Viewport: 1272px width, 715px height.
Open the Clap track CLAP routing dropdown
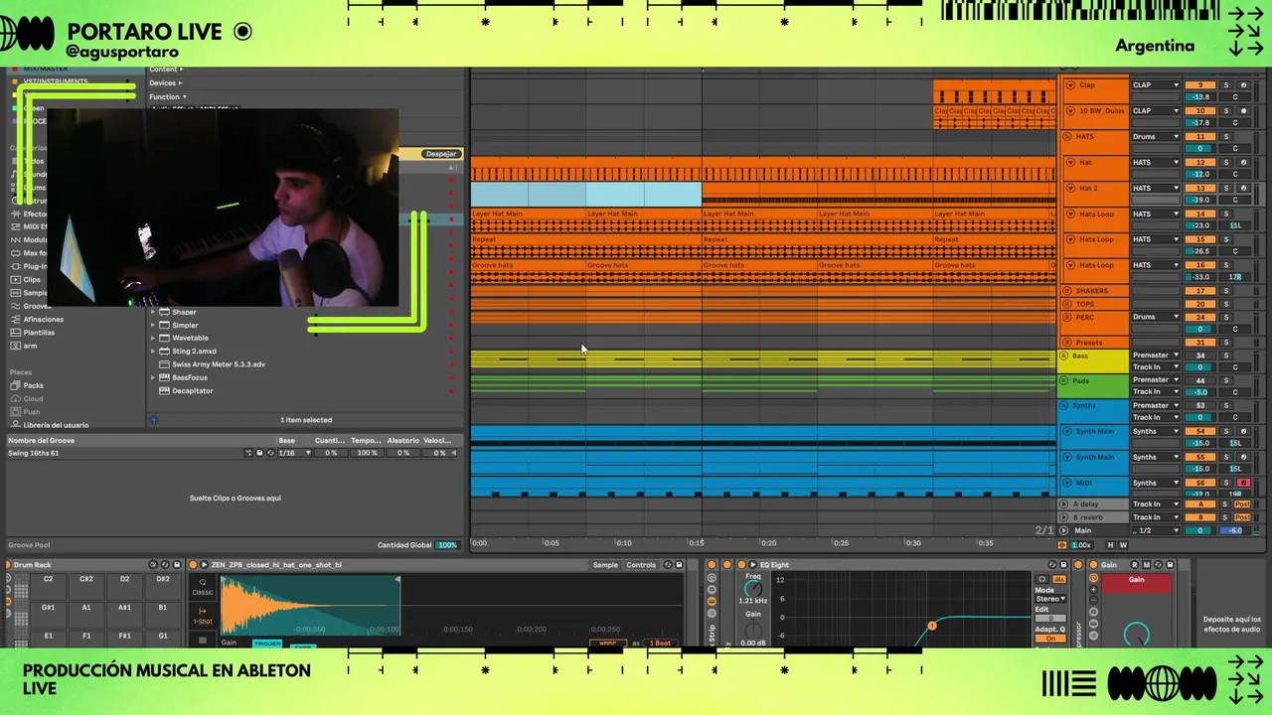[1156, 85]
